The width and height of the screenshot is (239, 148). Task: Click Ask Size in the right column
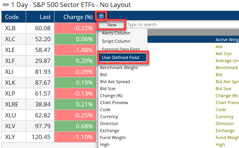tap(223, 54)
